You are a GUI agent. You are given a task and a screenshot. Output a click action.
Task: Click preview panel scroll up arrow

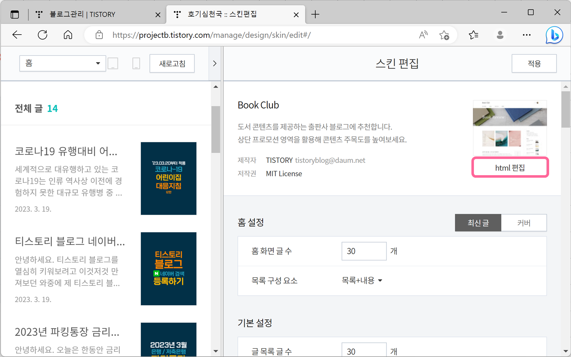[216, 87]
